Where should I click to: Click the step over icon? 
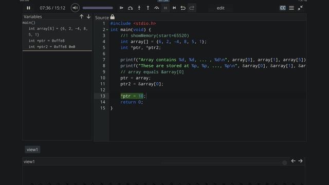point(156,8)
